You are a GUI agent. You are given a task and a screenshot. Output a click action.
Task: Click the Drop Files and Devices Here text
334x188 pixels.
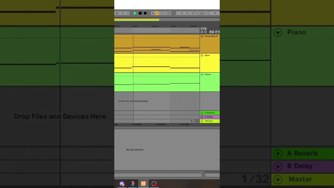point(133,101)
